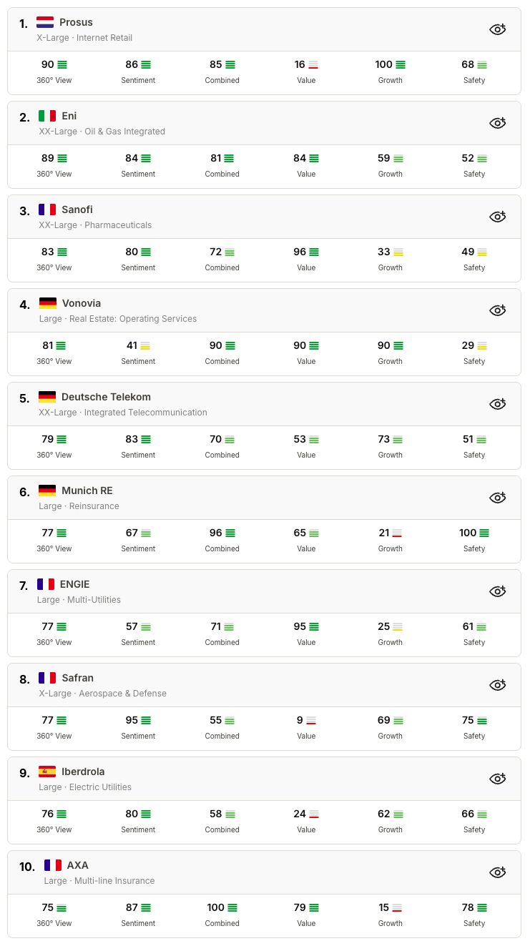Screen dimensions: 530x946
Task: Click the watchlist eye icon for Prosus
Action: coord(497,29)
